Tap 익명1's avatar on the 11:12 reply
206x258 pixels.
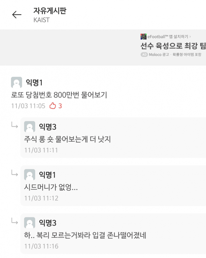point(30,175)
